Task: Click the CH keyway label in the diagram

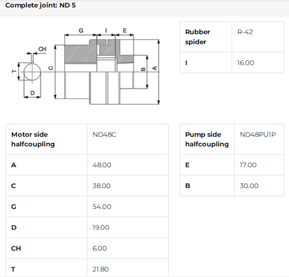Action: (42, 49)
